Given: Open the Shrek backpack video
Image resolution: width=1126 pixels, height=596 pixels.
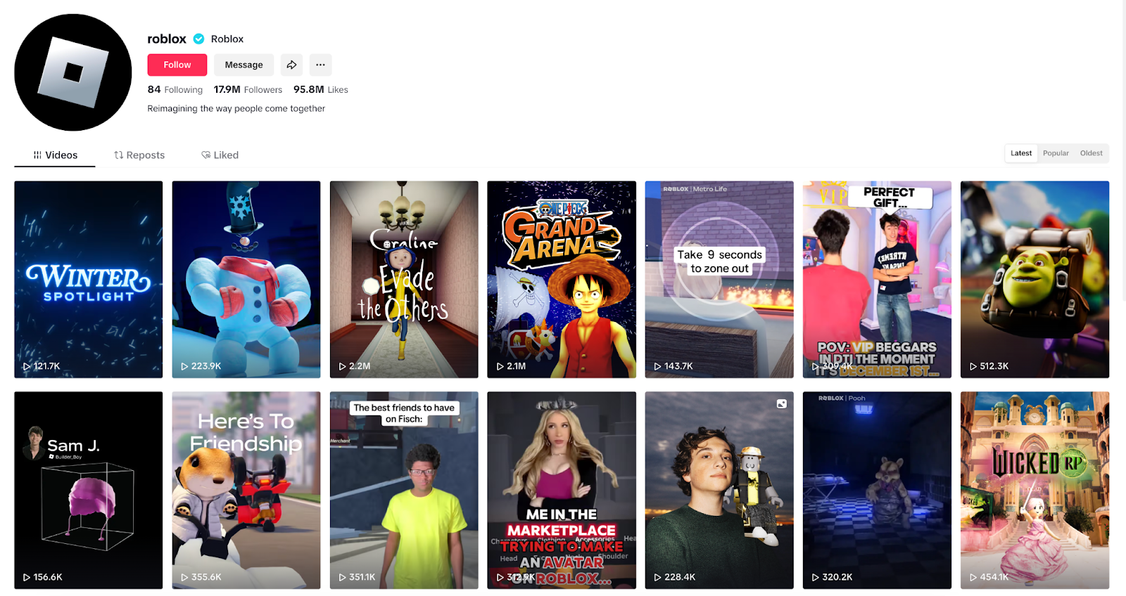Looking at the screenshot, I should (1035, 280).
